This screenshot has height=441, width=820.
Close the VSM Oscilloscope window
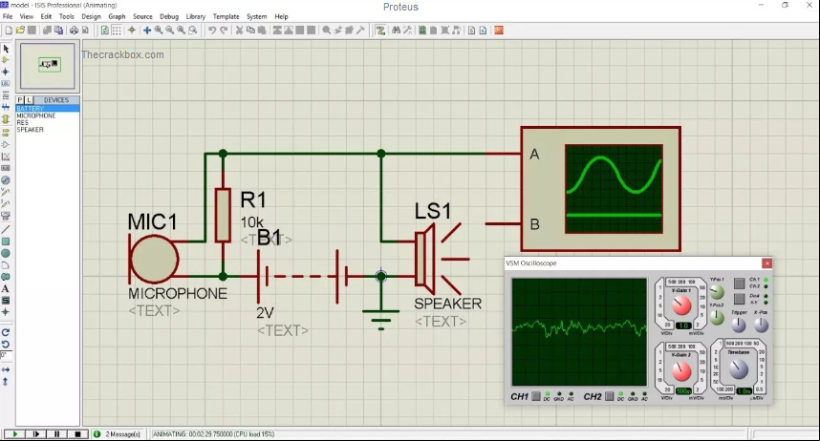[x=766, y=263]
